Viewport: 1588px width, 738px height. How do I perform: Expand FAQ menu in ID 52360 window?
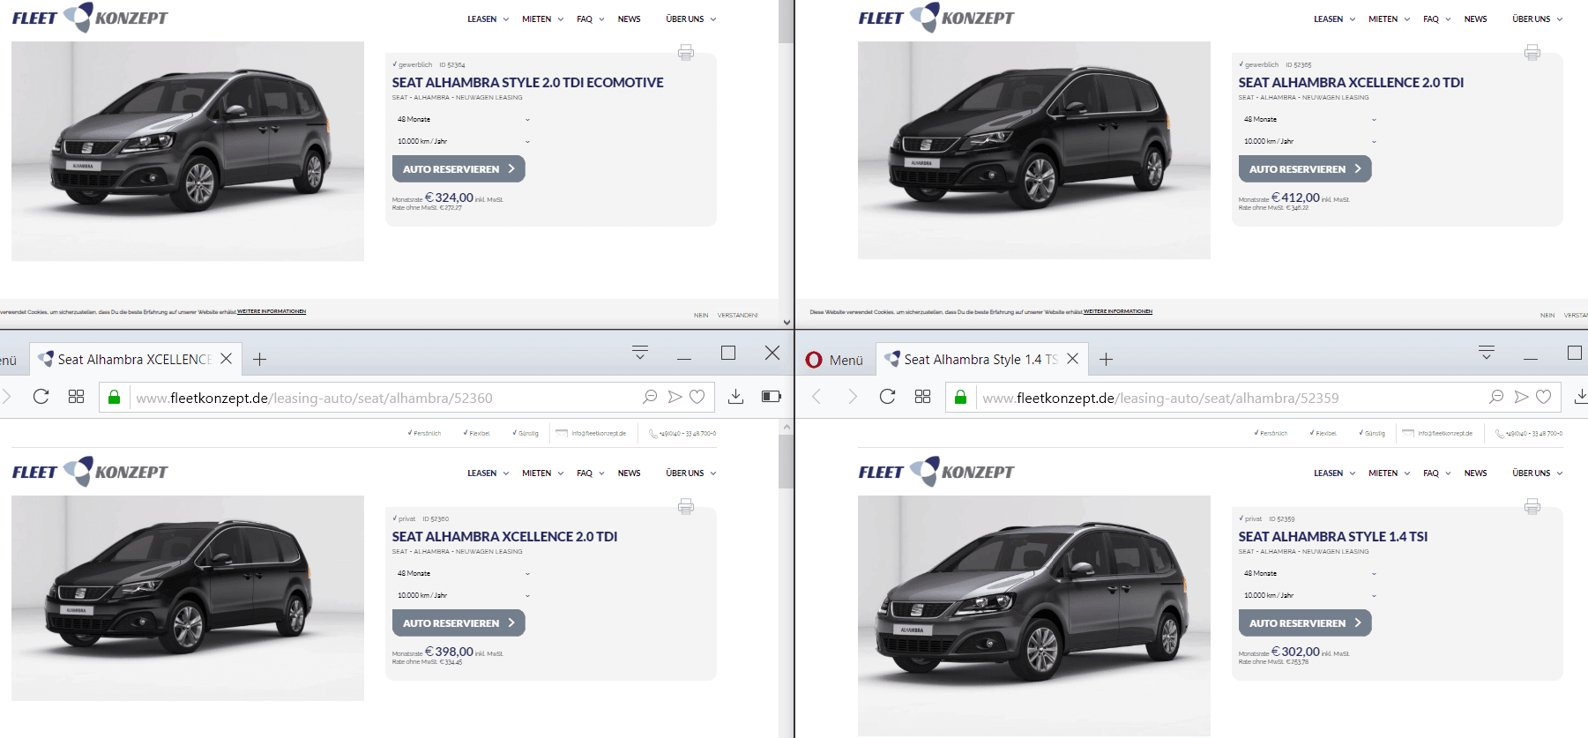pyautogui.click(x=590, y=473)
